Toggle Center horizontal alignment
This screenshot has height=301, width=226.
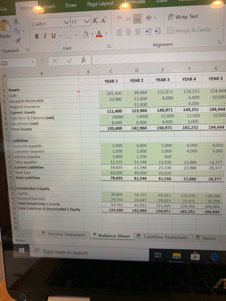[128, 32]
